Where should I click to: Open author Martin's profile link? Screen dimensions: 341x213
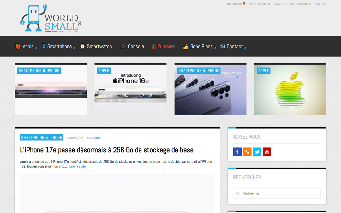pos(96,138)
